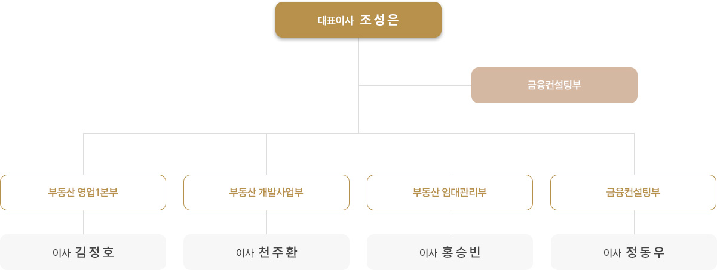The width and height of the screenshot is (717, 270).
Task: Click the connector between 부동산 개발사업부 and 천주환
Action: [266, 222]
